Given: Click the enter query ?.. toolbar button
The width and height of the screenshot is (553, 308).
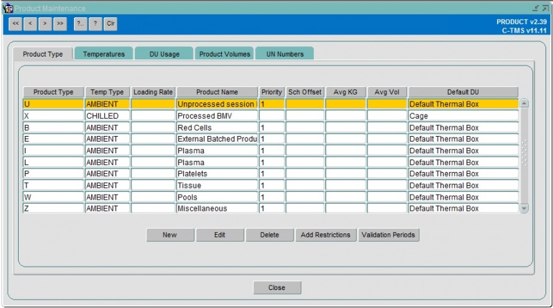Looking at the screenshot, I should pyautogui.click(x=81, y=24).
